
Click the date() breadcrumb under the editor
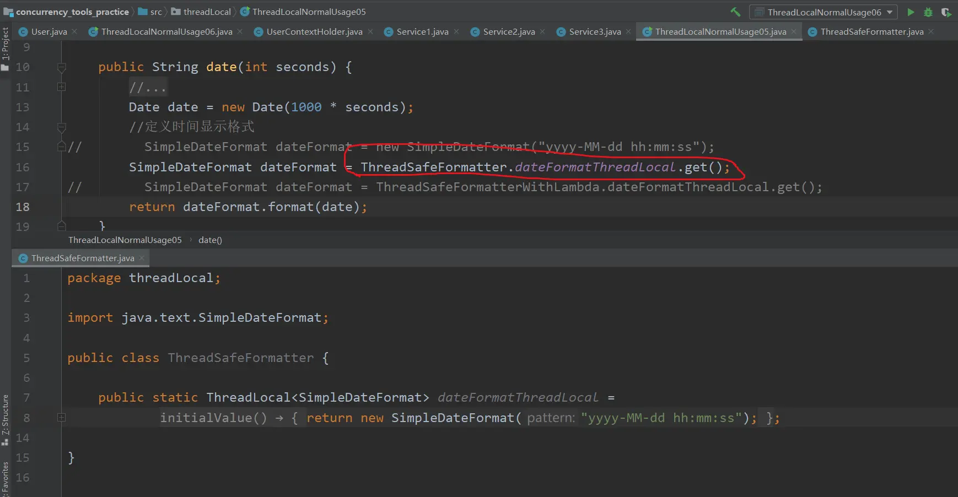pos(210,240)
